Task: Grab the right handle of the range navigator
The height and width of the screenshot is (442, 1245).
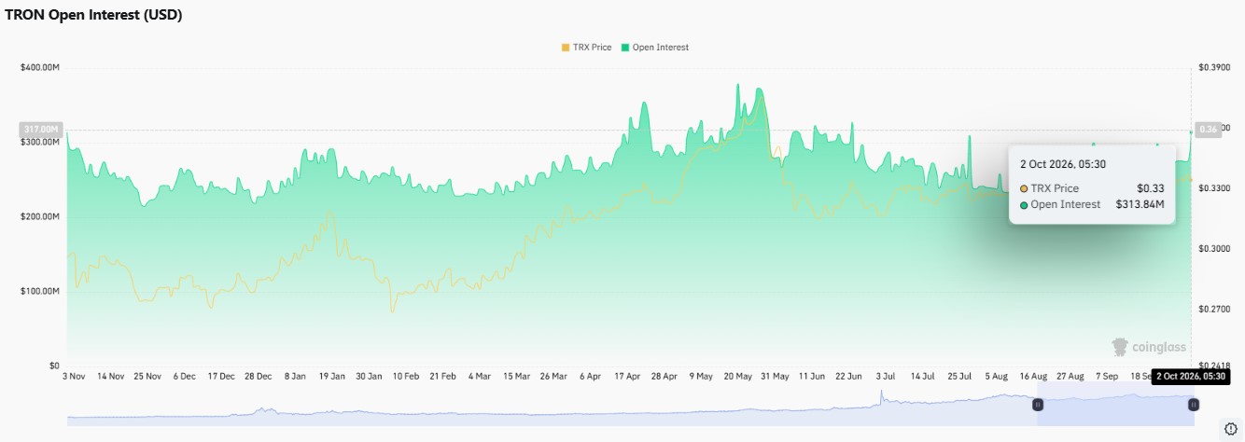Action: click(1193, 405)
